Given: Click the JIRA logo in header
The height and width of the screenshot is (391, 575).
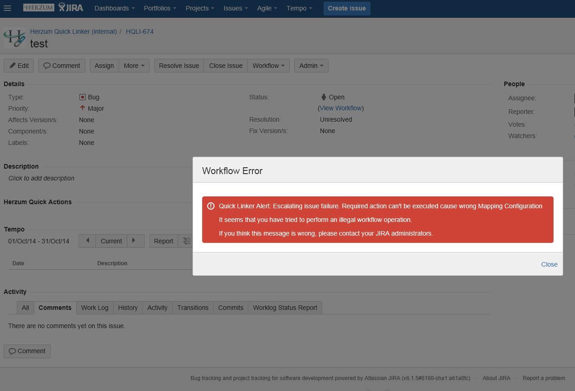Looking at the screenshot, I should (71, 8).
